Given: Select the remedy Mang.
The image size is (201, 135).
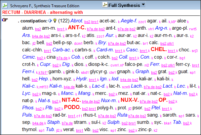Looking at the screenshot, I should click(85, 93).
